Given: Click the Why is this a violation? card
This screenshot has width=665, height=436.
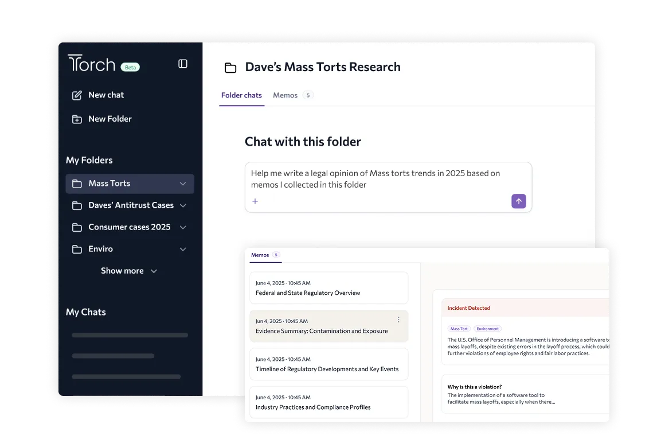Looking at the screenshot, I should pos(526,394).
